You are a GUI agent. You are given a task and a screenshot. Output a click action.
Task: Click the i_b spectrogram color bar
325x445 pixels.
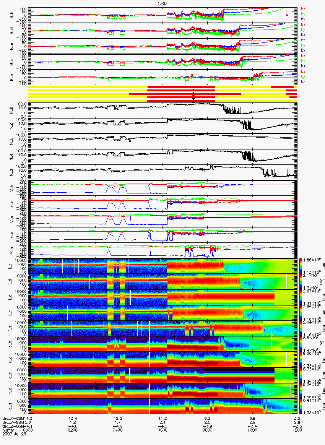point(301,266)
